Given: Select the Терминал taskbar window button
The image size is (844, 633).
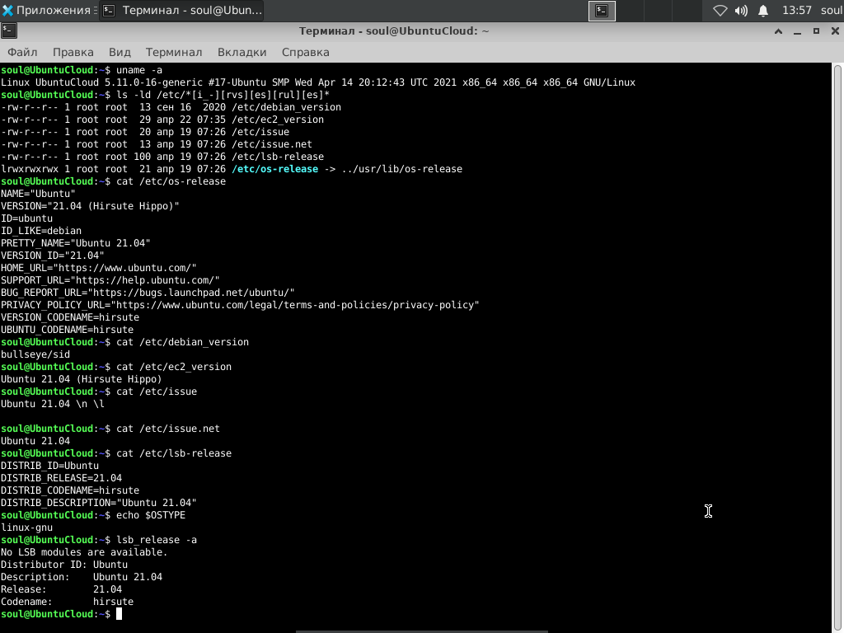Looking at the screenshot, I should [181, 10].
